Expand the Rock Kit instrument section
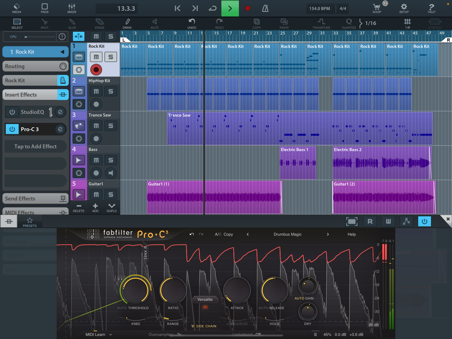This screenshot has height=339, width=452. (35, 80)
